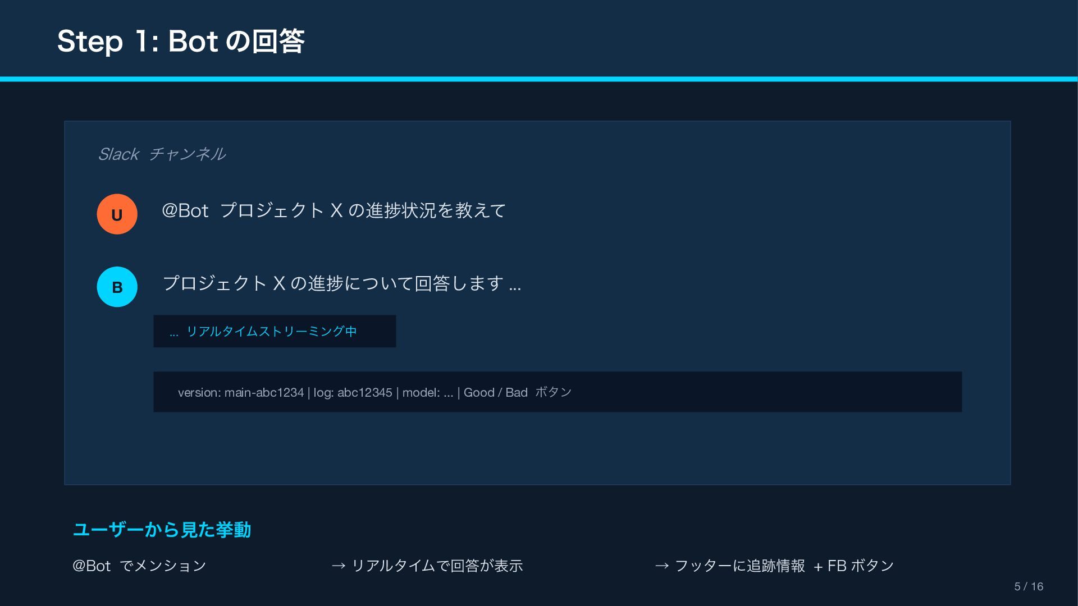Click the 5 / 16 page number indicator

pos(1028,586)
